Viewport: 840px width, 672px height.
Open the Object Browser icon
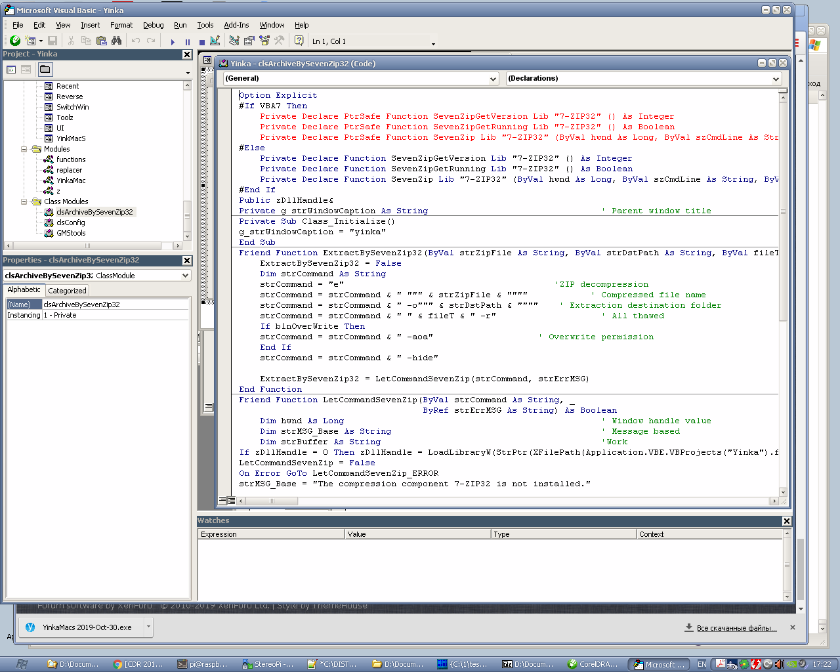tap(264, 41)
